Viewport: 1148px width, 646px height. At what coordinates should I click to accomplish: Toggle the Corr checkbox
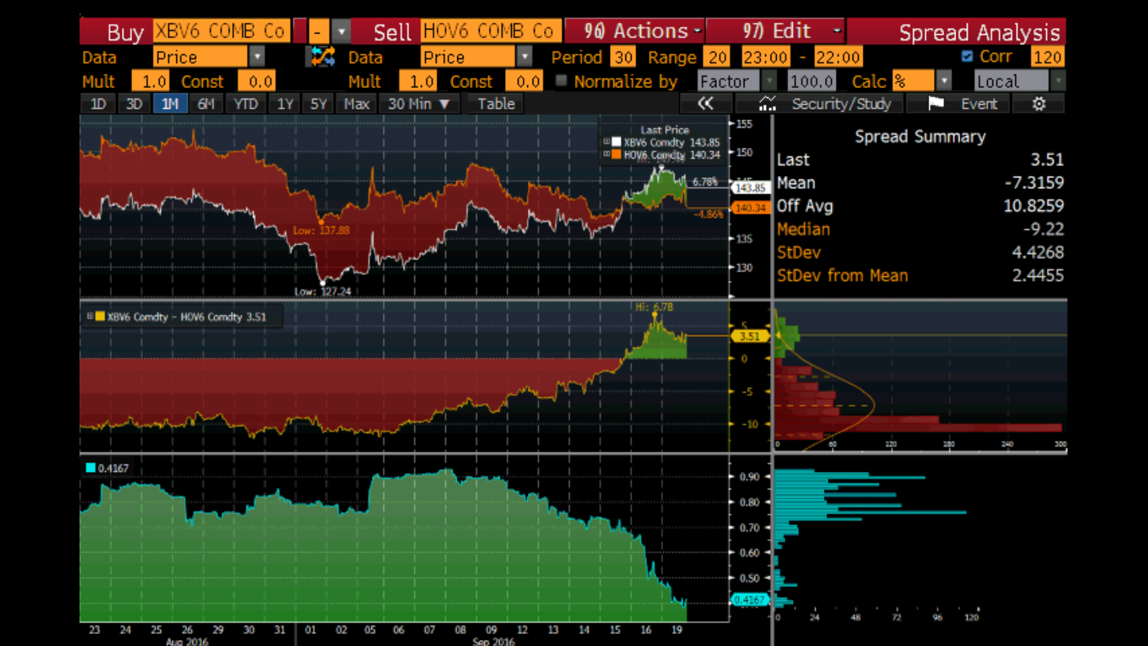point(967,56)
